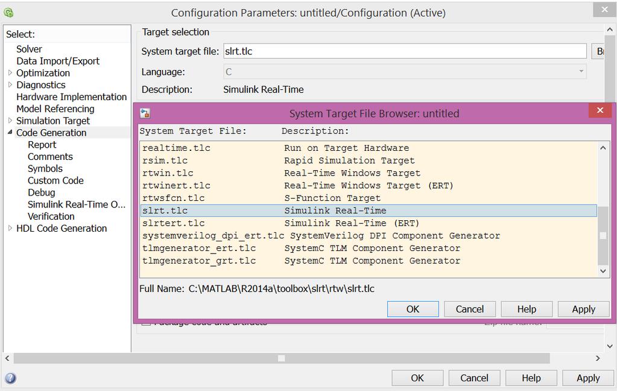Click the configuration pane scroll-up arrow
Image resolution: width=617 pixels, height=391 pixels.
click(x=610, y=30)
